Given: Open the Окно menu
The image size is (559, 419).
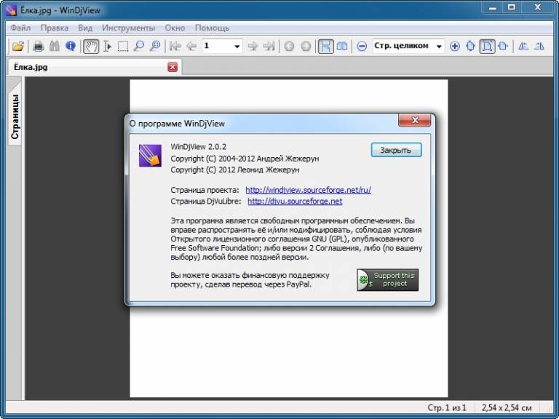Looking at the screenshot, I should (x=175, y=28).
